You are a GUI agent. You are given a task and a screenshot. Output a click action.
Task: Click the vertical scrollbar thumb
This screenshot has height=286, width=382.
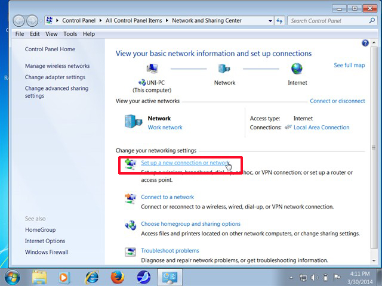point(374,148)
